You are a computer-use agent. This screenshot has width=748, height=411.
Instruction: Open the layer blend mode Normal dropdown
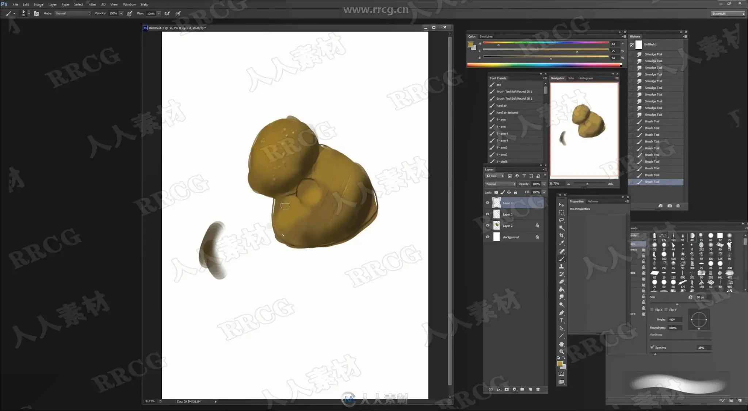point(500,184)
